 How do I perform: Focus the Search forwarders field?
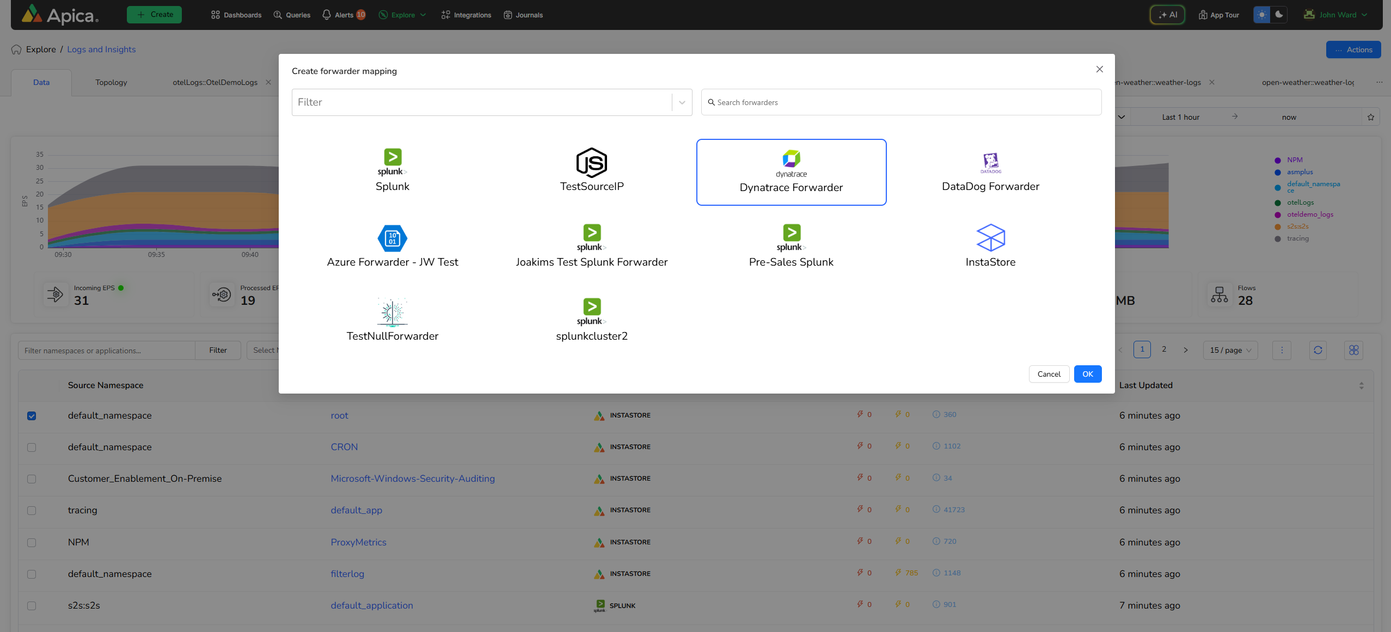[901, 102]
